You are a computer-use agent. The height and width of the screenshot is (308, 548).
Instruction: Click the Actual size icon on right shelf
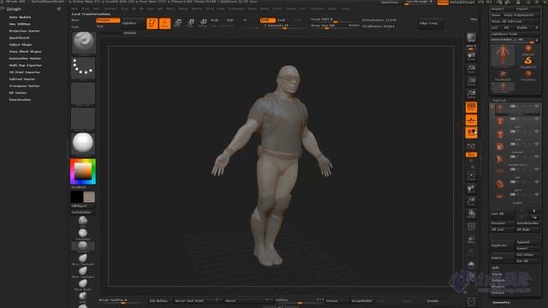pos(471,81)
